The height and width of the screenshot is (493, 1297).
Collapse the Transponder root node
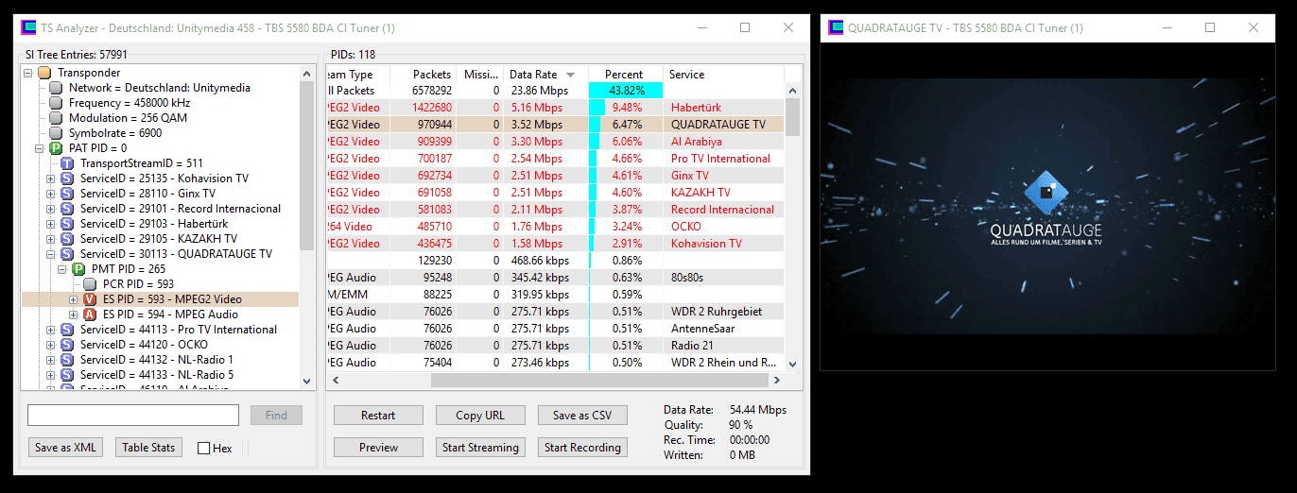tap(28, 73)
